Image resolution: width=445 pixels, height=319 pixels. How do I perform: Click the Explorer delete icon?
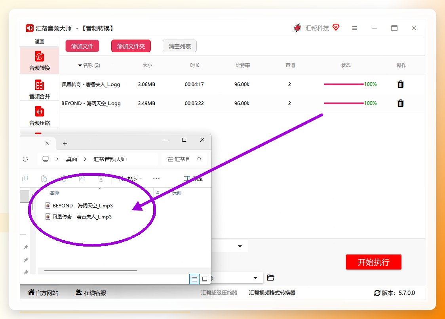(101, 178)
